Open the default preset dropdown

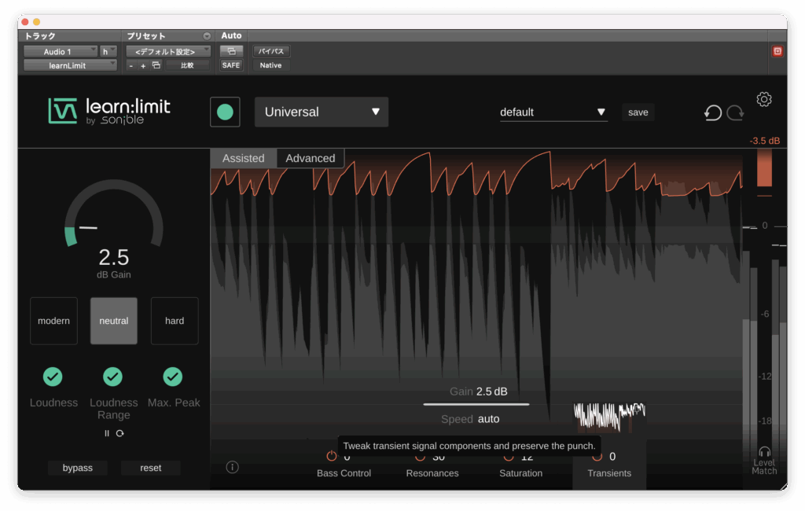click(553, 112)
